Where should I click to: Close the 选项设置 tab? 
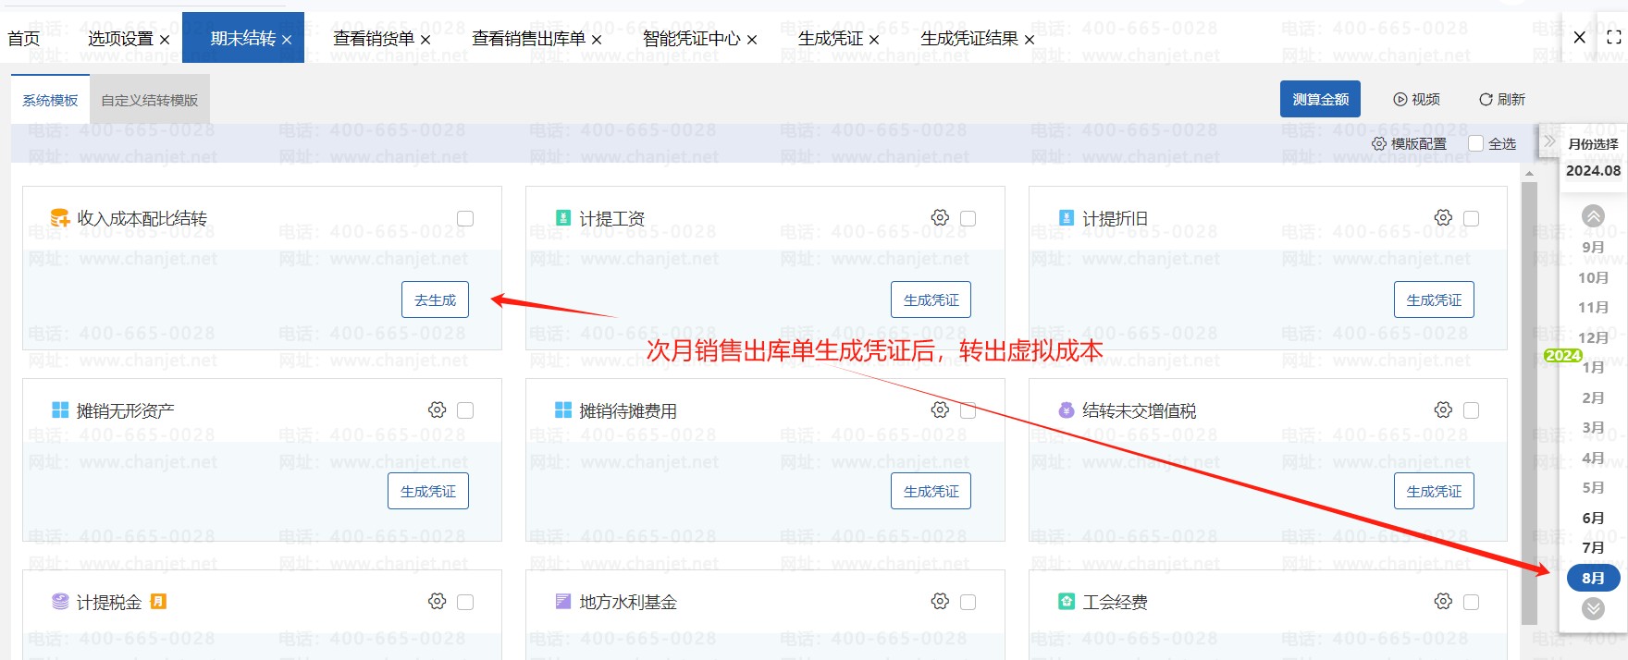point(165,40)
